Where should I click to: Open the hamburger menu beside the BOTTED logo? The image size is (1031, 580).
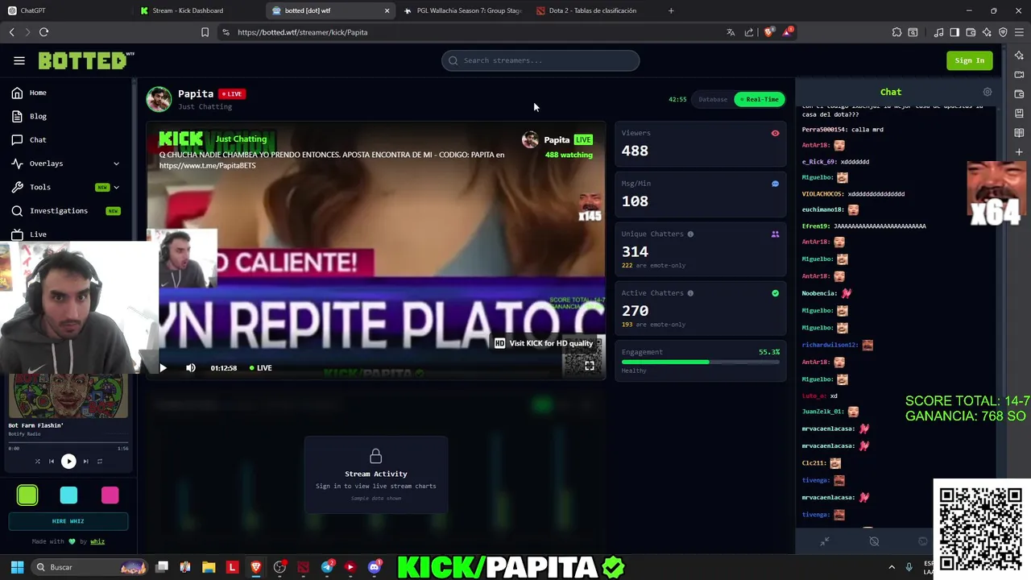[x=19, y=60]
